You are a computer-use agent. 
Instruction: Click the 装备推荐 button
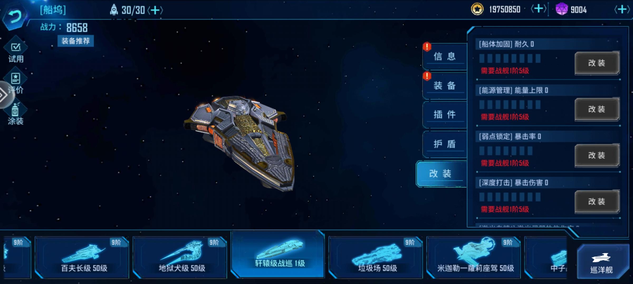coord(76,41)
